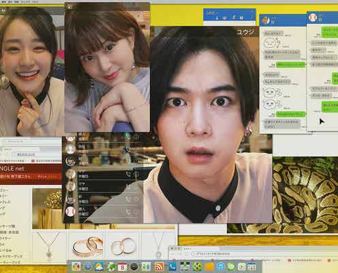Open the weather app with the sun and cloud icon
This screenshot has height=273, width=338.
tap(99, 266)
